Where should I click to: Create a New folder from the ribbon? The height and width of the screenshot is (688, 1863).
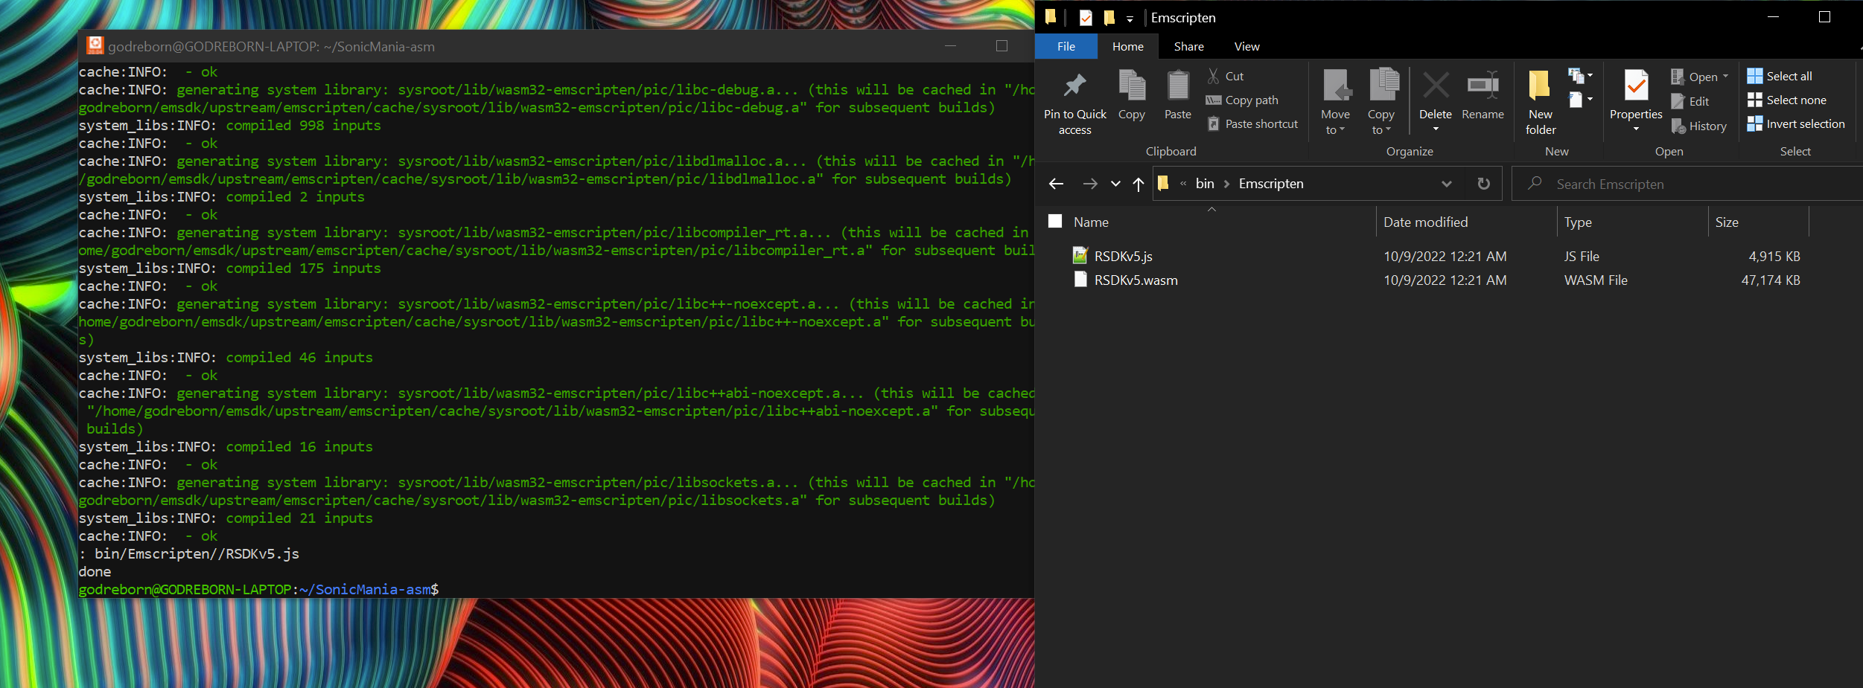1540,103
